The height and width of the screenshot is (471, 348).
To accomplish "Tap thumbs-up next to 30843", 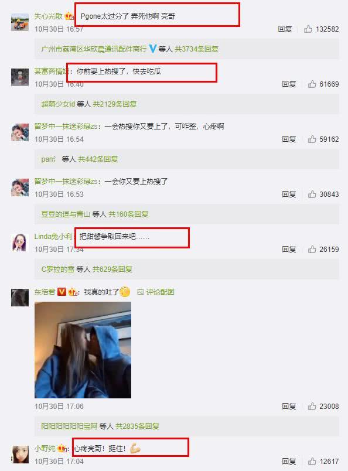I will (312, 194).
